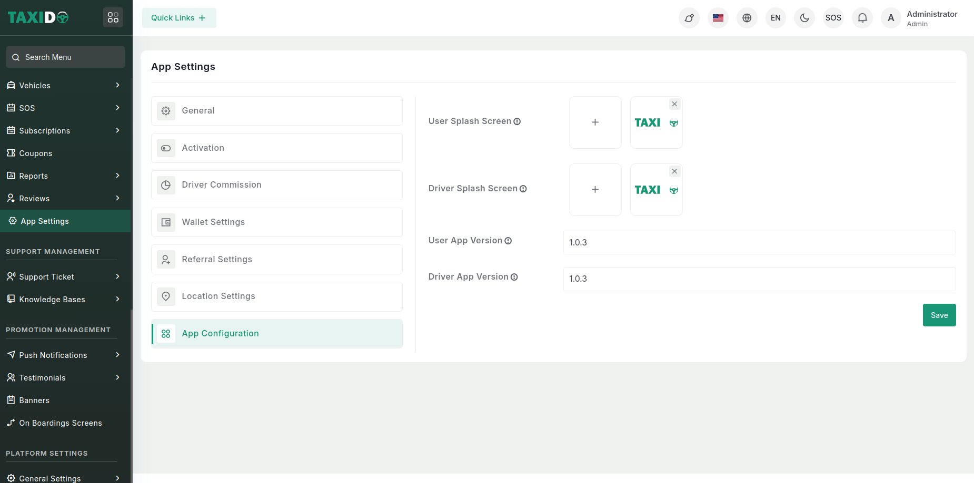Toggle dark mode with moon icon
Viewport: 974px width, 483px height.
click(x=804, y=18)
